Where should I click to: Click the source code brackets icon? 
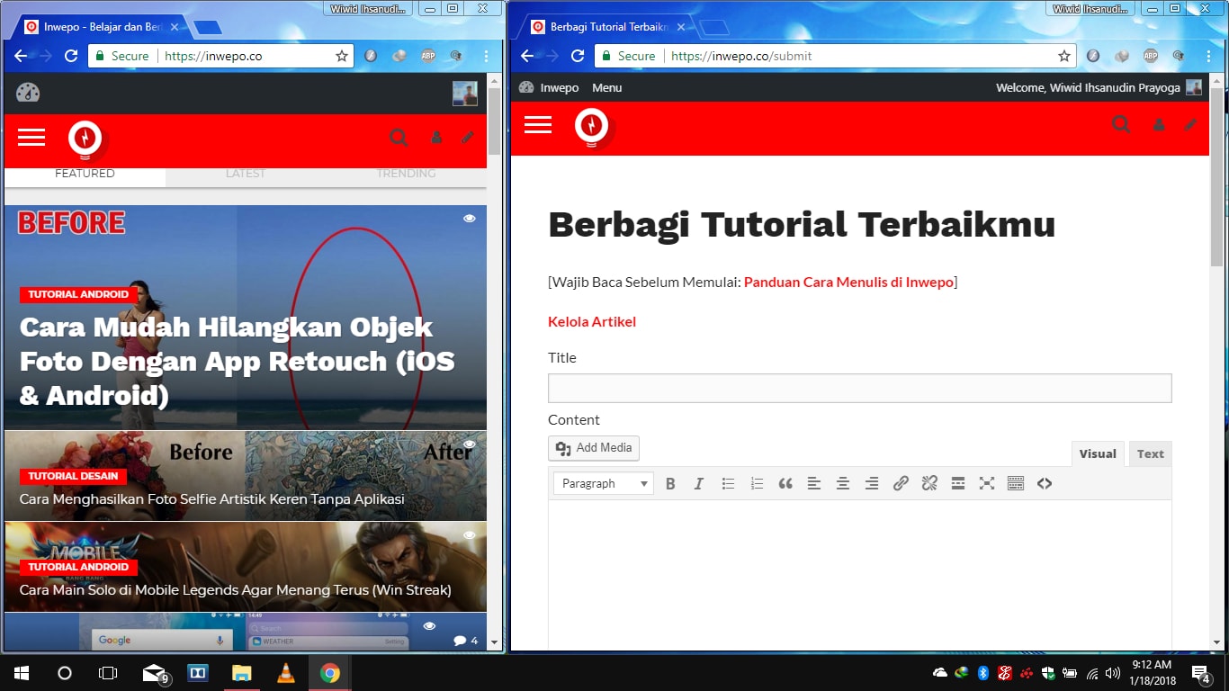point(1045,484)
